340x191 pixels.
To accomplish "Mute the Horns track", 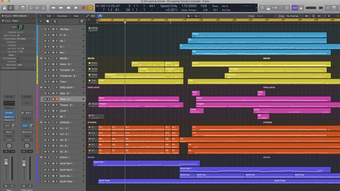I will 45,64.
